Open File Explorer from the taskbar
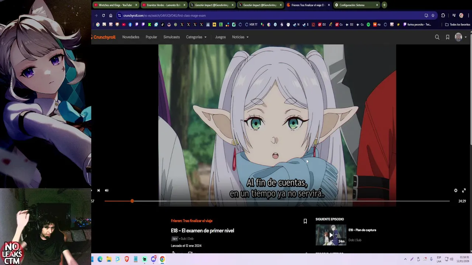The width and height of the screenshot is (472, 265). pos(109,259)
